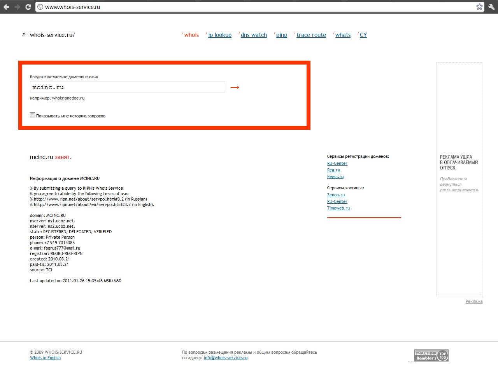Open the whois menu item
The image size is (498, 372).
(x=191, y=35)
